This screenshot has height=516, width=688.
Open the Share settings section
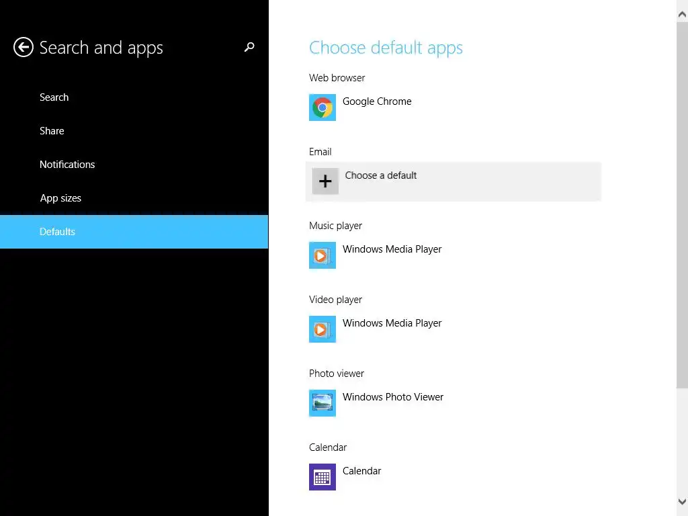(x=134, y=131)
